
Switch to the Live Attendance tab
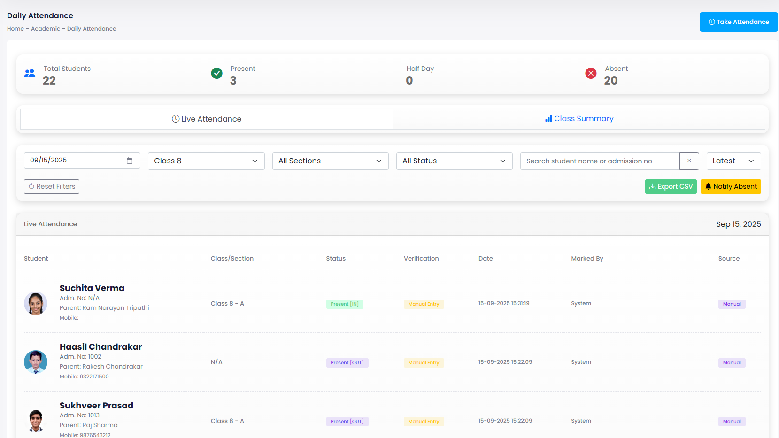pyautogui.click(x=207, y=119)
